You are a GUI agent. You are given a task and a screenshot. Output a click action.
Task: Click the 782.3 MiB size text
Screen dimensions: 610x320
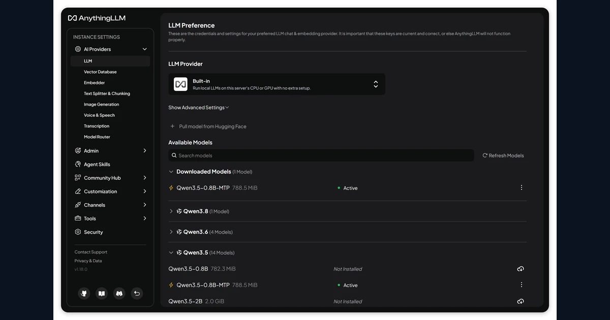(x=223, y=269)
